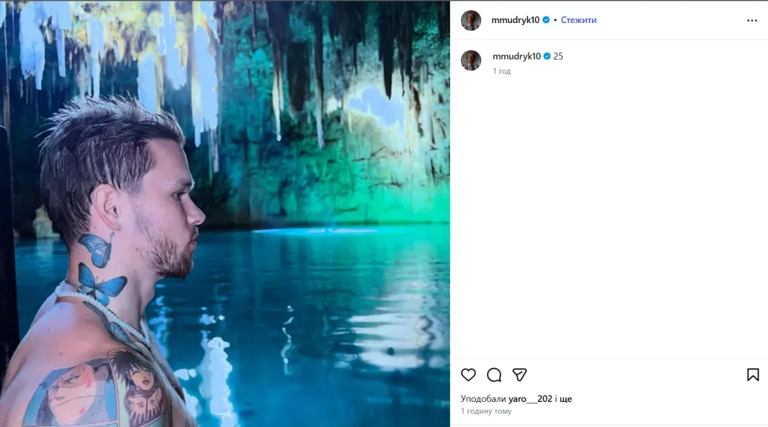Click the profile avatar in the post header
768x427 pixels.
[x=471, y=20]
